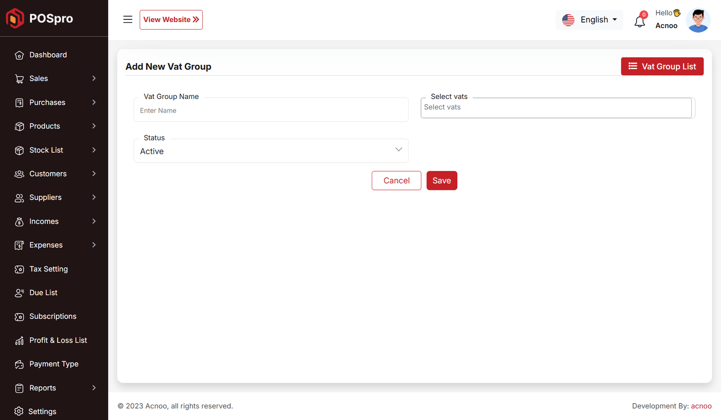Click the user avatar profile picture
The image size is (721, 420).
click(698, 20)
